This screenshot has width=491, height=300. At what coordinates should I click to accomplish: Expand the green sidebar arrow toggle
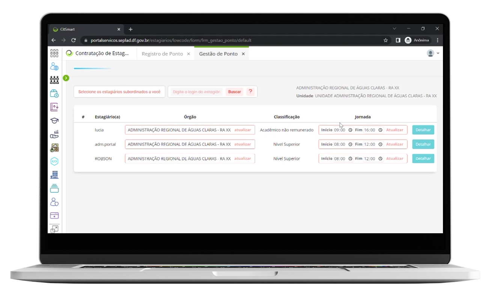coord(66,78)
